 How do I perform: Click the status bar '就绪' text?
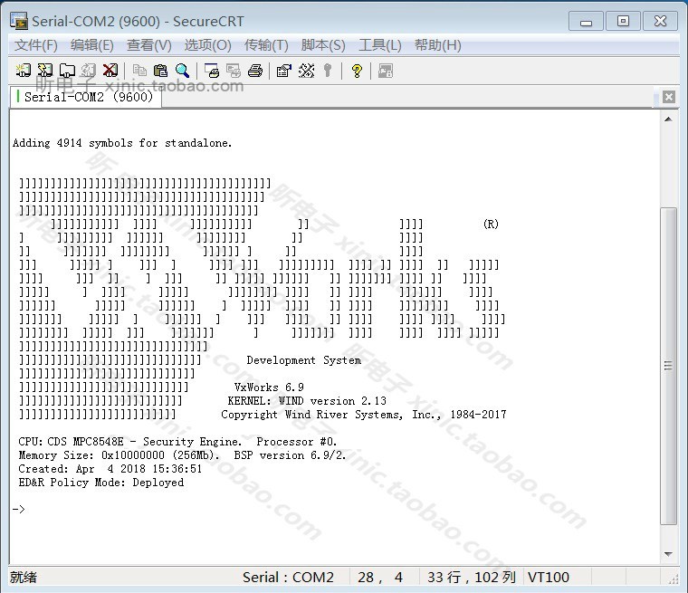(x=24, y=577)
